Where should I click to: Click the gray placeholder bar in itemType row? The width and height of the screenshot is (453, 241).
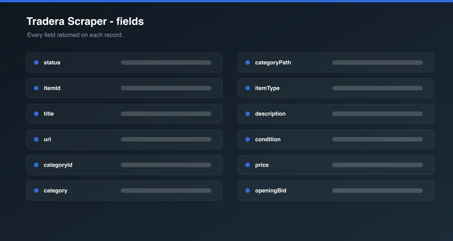[x=377, y=88]
